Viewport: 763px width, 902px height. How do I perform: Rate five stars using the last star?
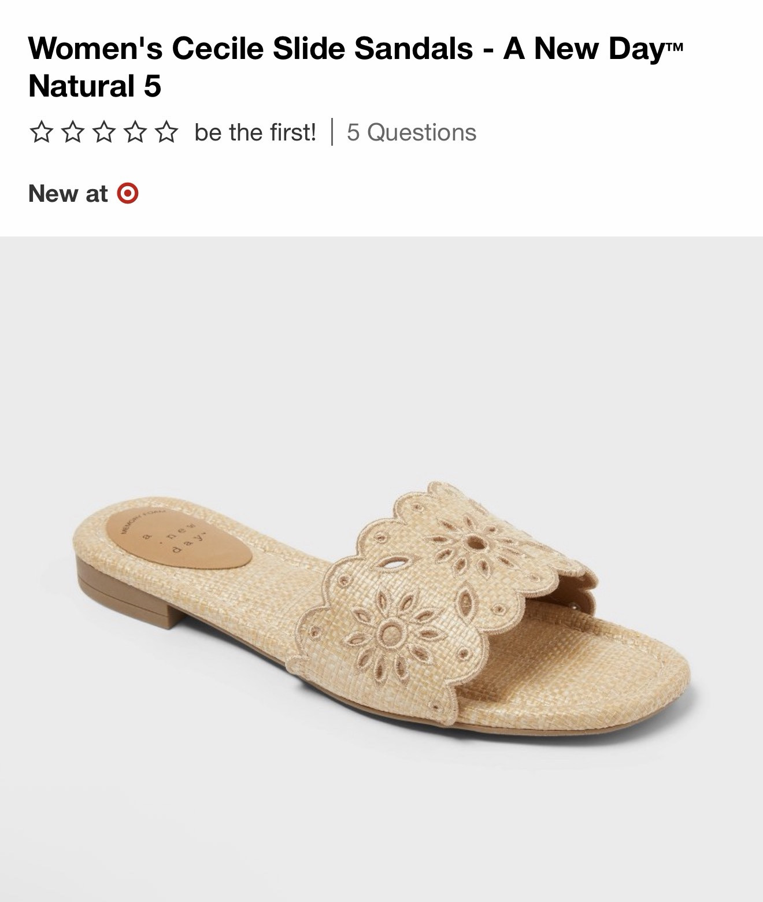[167, 132]
